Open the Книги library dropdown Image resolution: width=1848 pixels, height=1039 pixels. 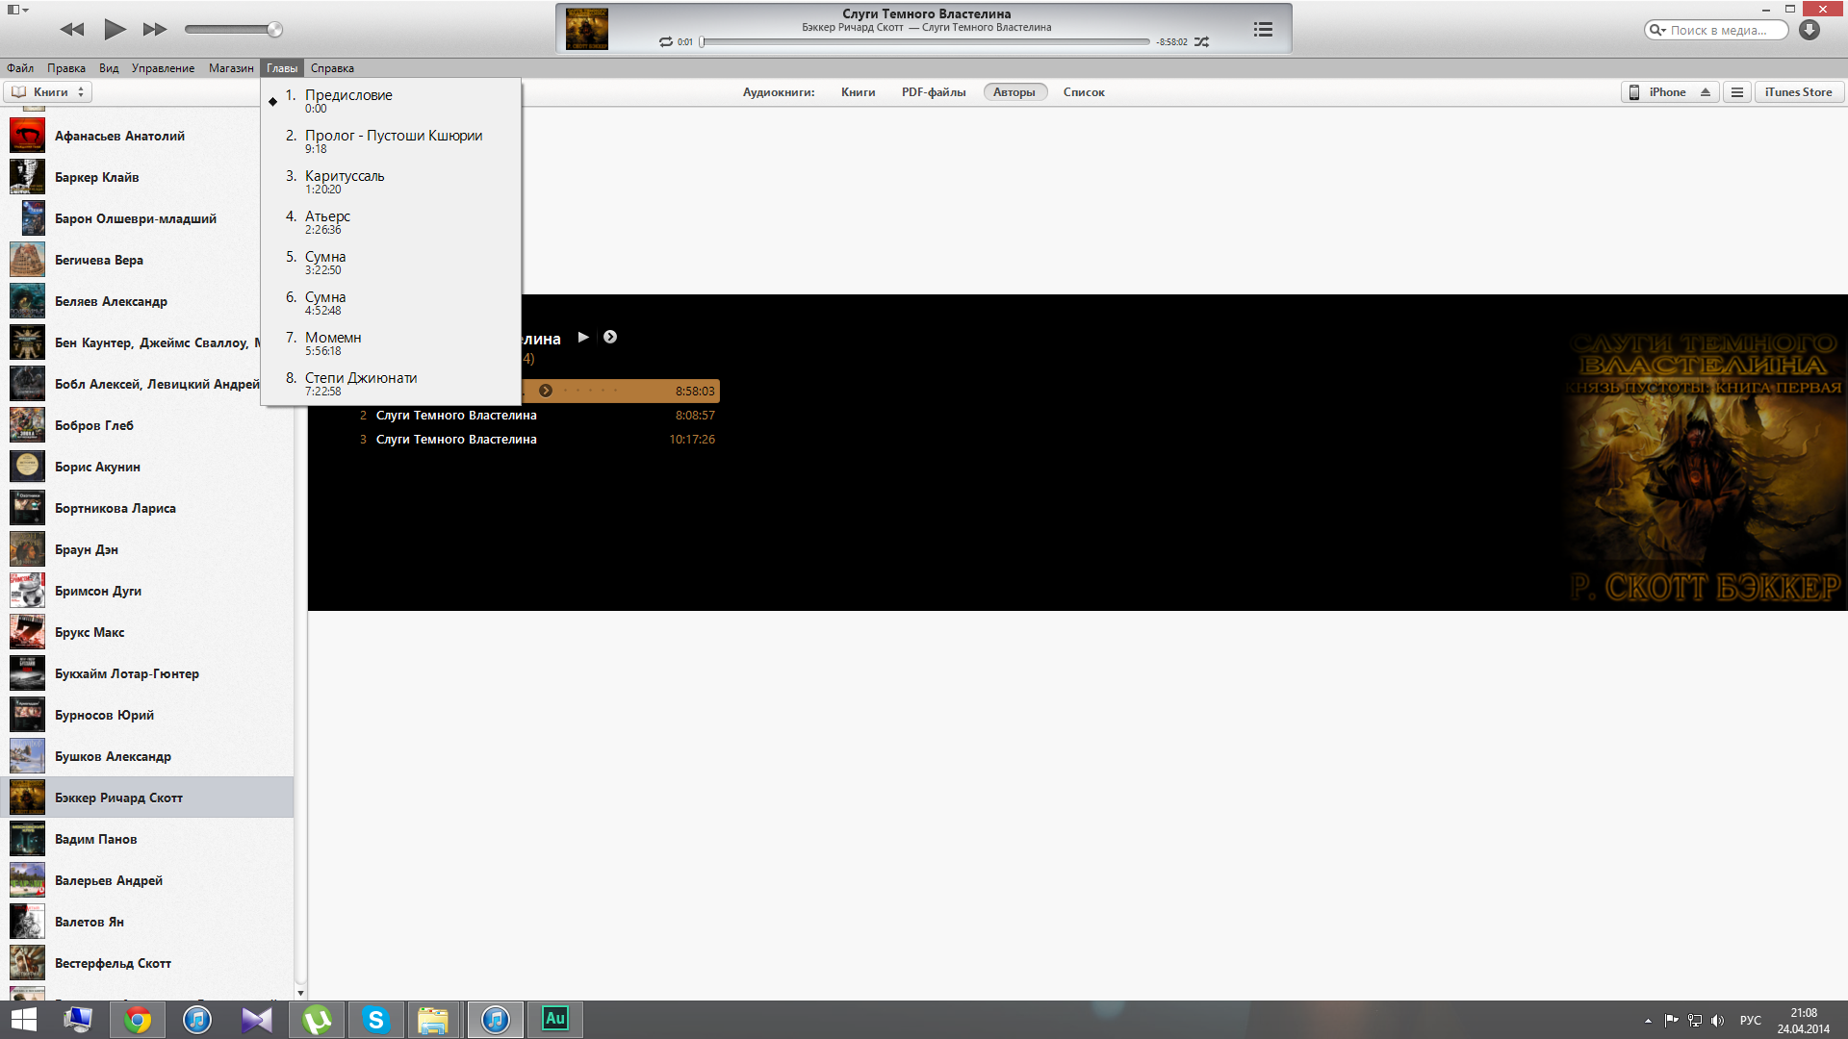click(48, 92)
